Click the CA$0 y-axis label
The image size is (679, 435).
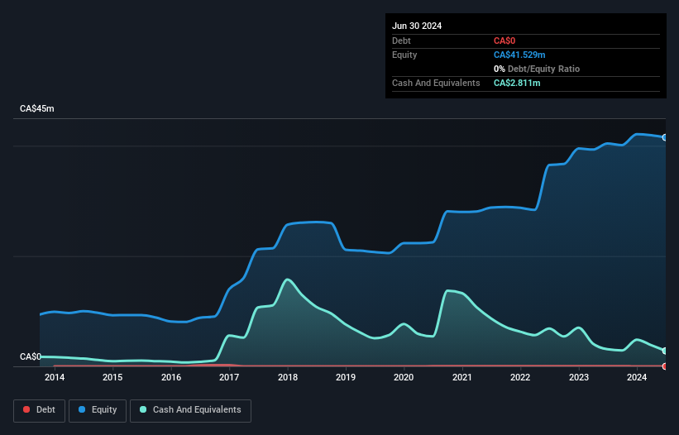click(31, 356)
